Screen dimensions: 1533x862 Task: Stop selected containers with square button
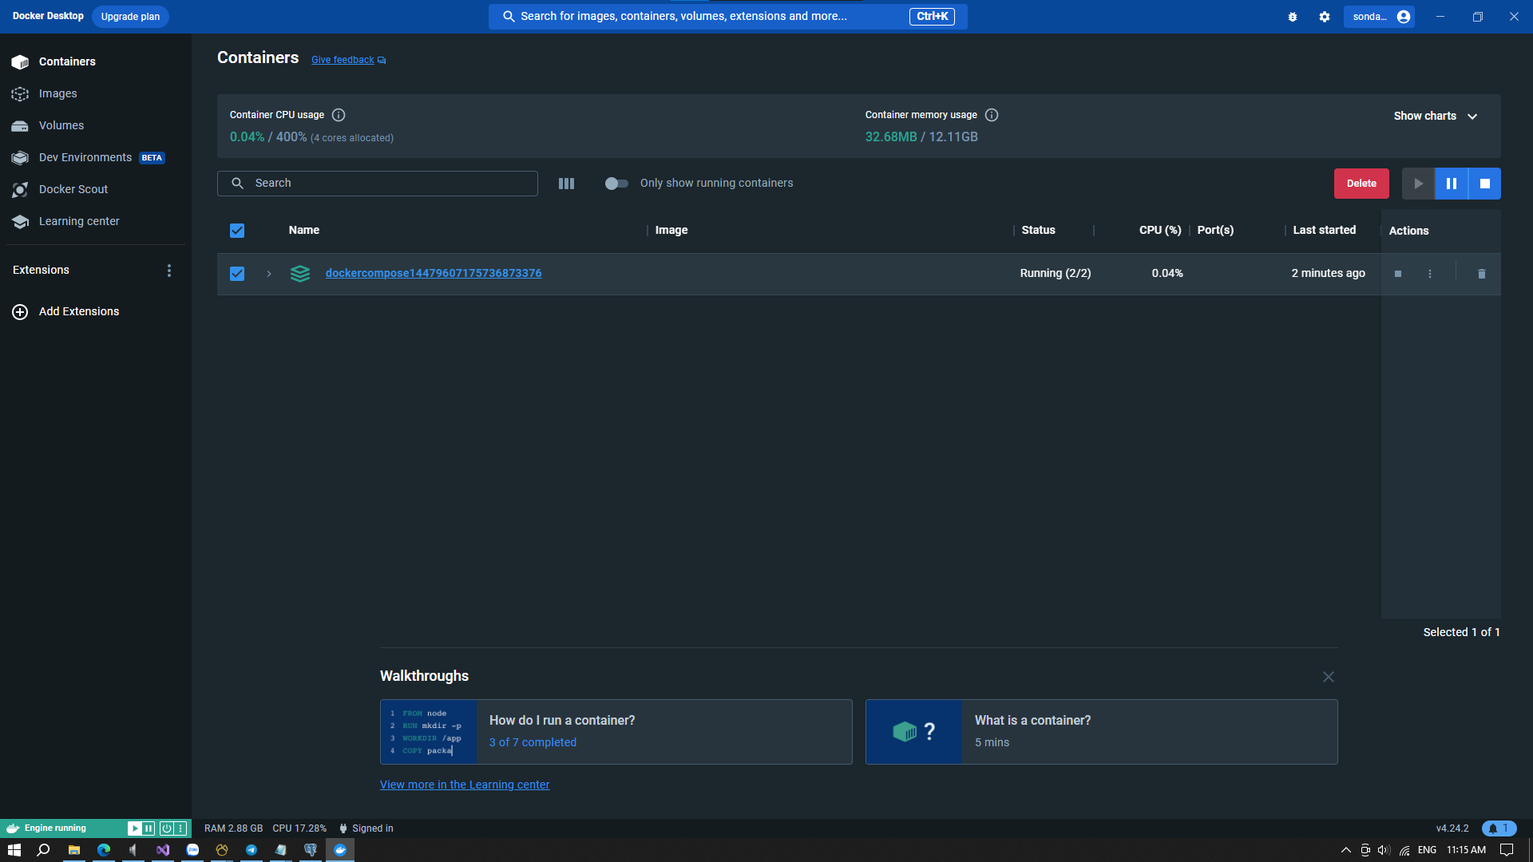(1484, 184)
